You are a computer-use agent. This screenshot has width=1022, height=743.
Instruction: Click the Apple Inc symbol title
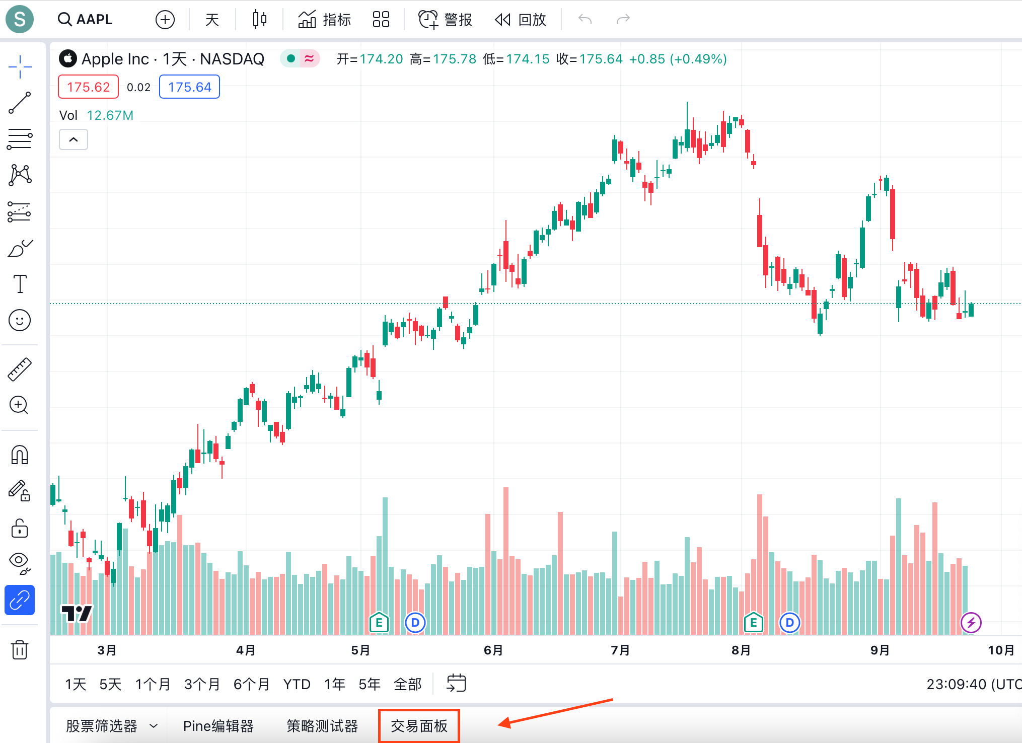(173, 59)
